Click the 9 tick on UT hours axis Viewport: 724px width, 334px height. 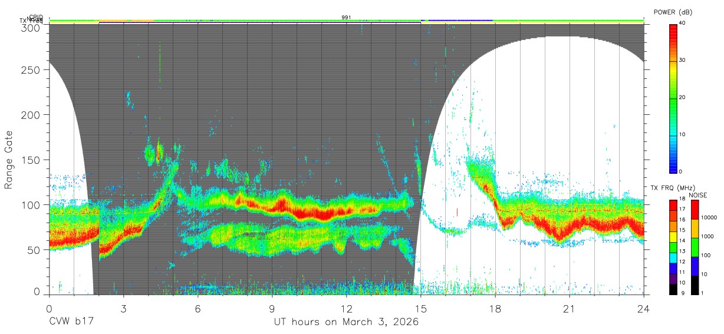(x=272, y=309)
